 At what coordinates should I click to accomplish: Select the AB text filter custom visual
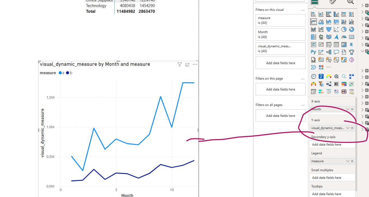[344, 92]
